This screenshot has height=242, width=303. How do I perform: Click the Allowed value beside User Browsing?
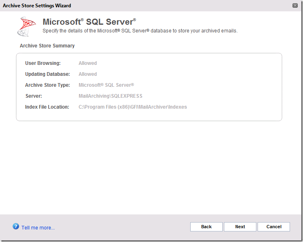pos(88,63)
